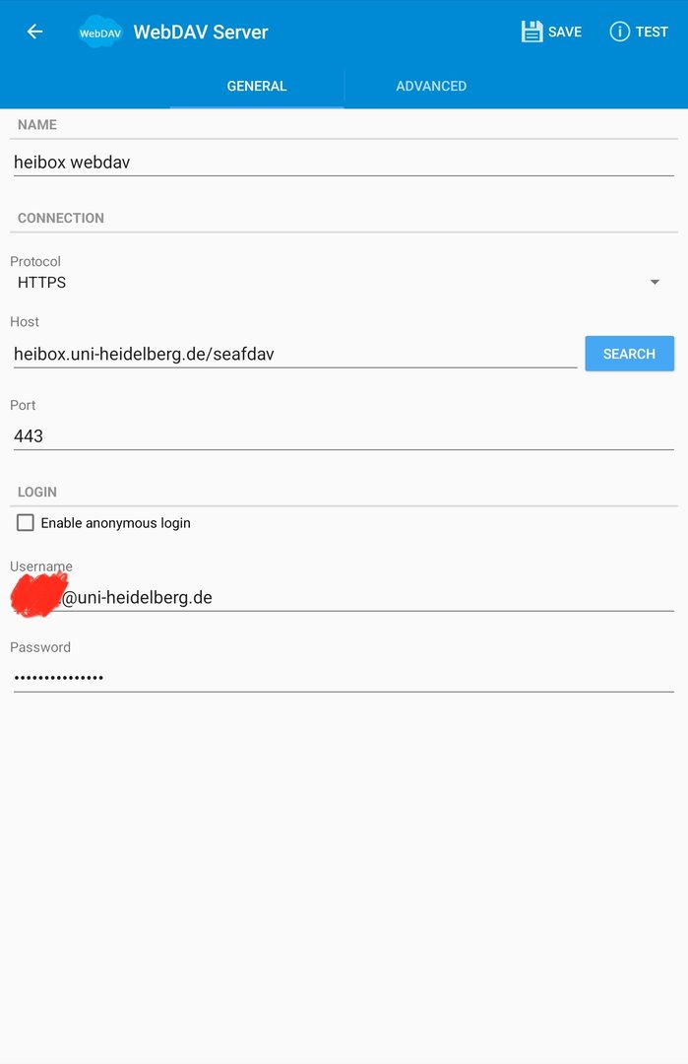The image size is (688, 1064).
Task: Tap the Password field
Action: (x=344, y=678)
